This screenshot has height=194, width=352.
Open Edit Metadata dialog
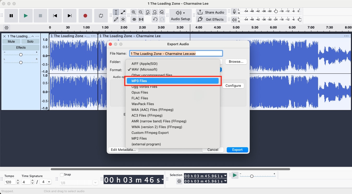(x=123, y=150)
